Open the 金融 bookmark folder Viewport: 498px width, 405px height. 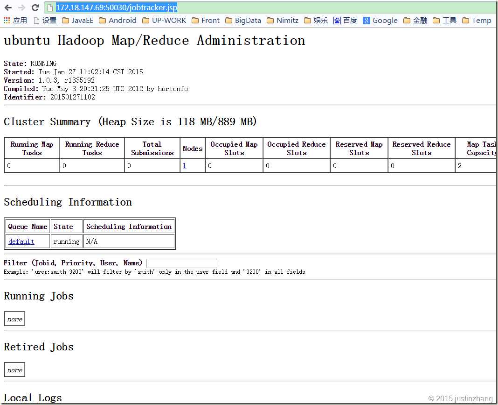coord(415,21)
